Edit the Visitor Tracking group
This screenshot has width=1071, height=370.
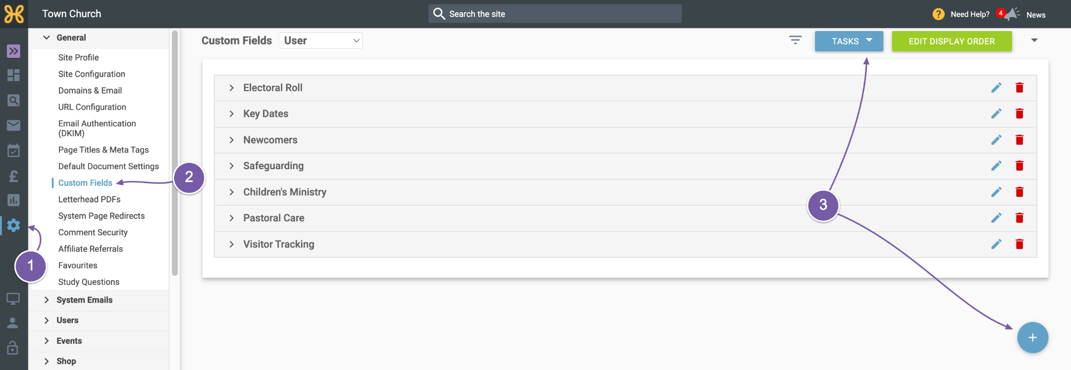[x=996, y=244]
